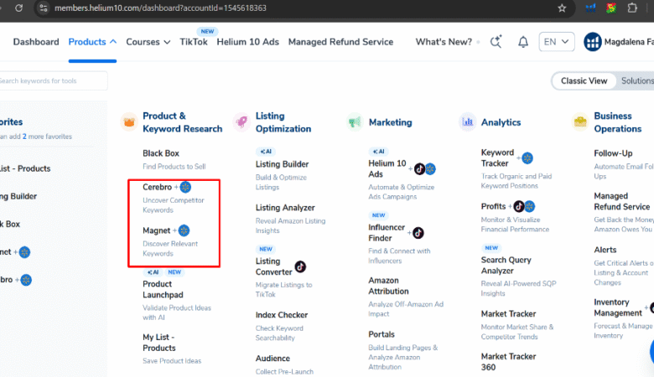Open Product Launchpad tool
Image resolution: width=654 pixels, height=377 pixels.
tap(163, 289)
